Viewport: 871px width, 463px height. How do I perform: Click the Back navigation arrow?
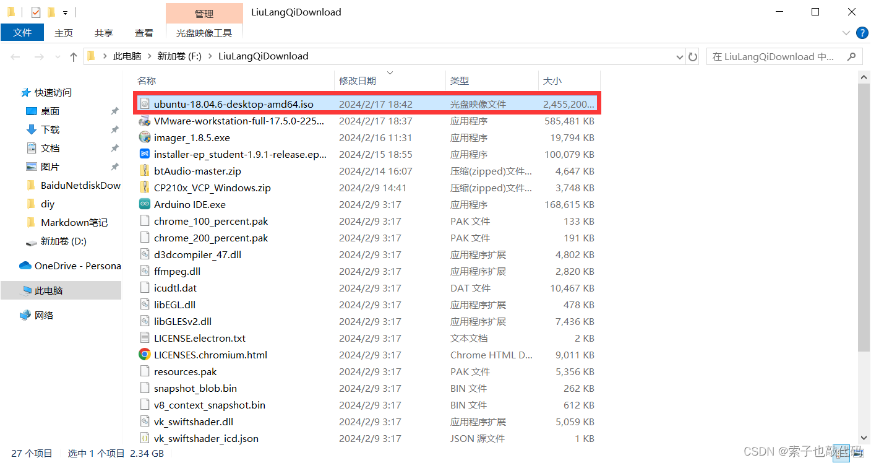[x=15, y=56]
